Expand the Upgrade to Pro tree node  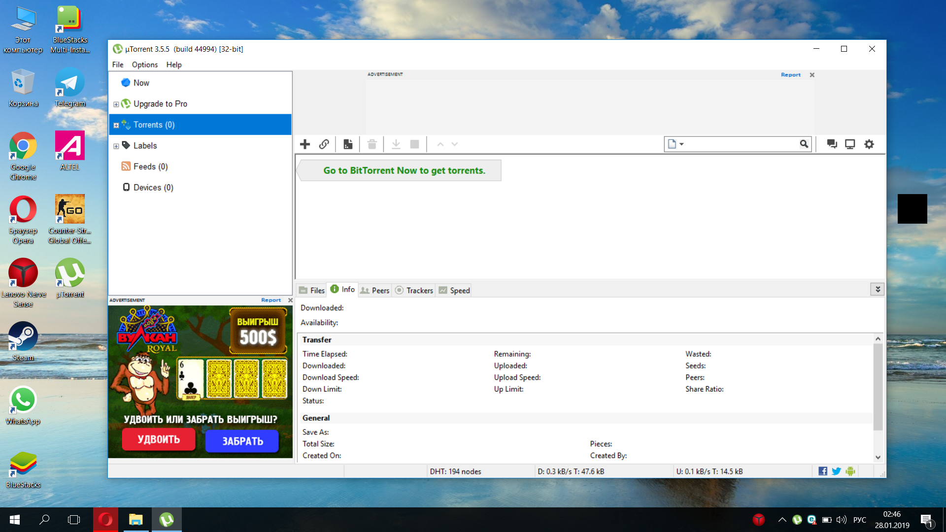(116, 104)
